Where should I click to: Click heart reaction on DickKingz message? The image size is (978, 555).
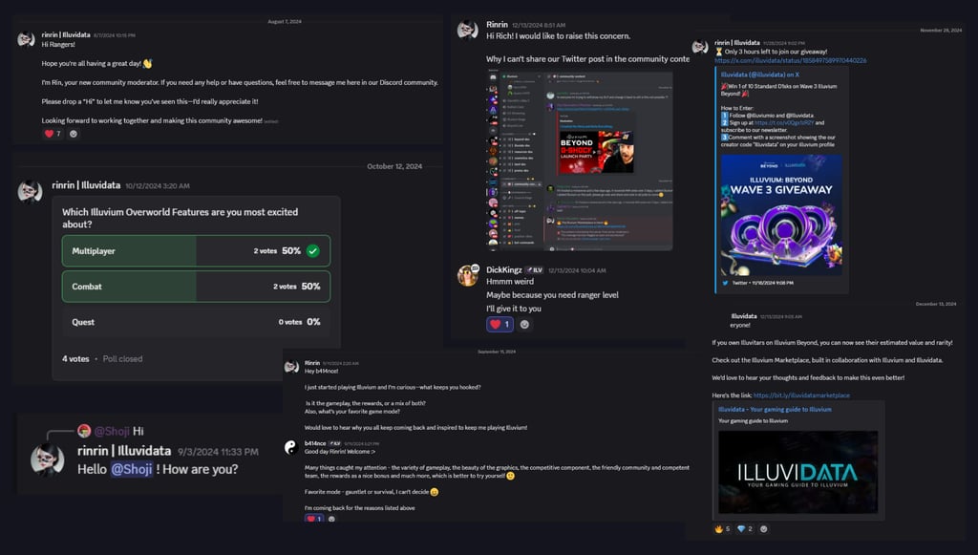500,324
